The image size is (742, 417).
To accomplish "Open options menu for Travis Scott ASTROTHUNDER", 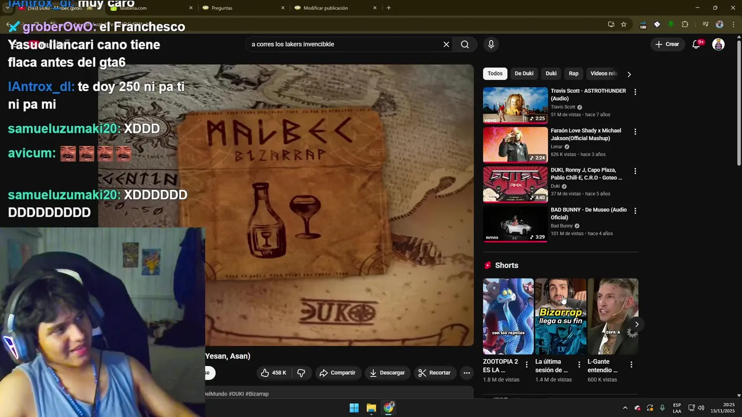I will pyautogui.click(x=635, y=92).
